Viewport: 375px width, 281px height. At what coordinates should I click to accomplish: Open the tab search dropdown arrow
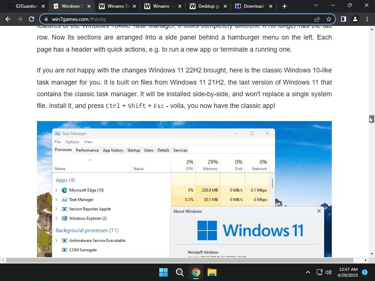(x=316, y=5)
